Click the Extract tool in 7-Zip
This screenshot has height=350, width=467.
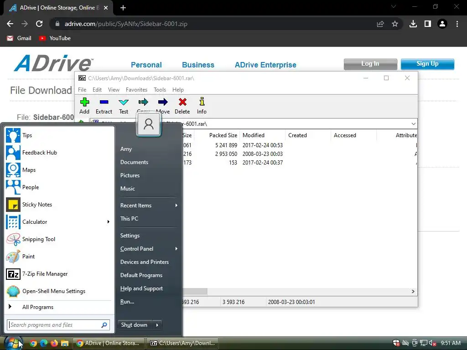pos(104,106)
